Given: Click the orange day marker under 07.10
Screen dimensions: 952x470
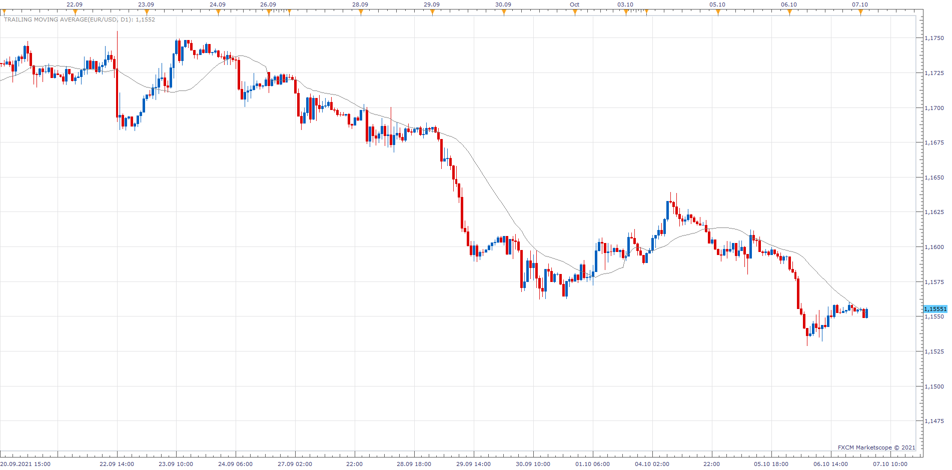Looking at the screenshot, I should pos(860,12).
